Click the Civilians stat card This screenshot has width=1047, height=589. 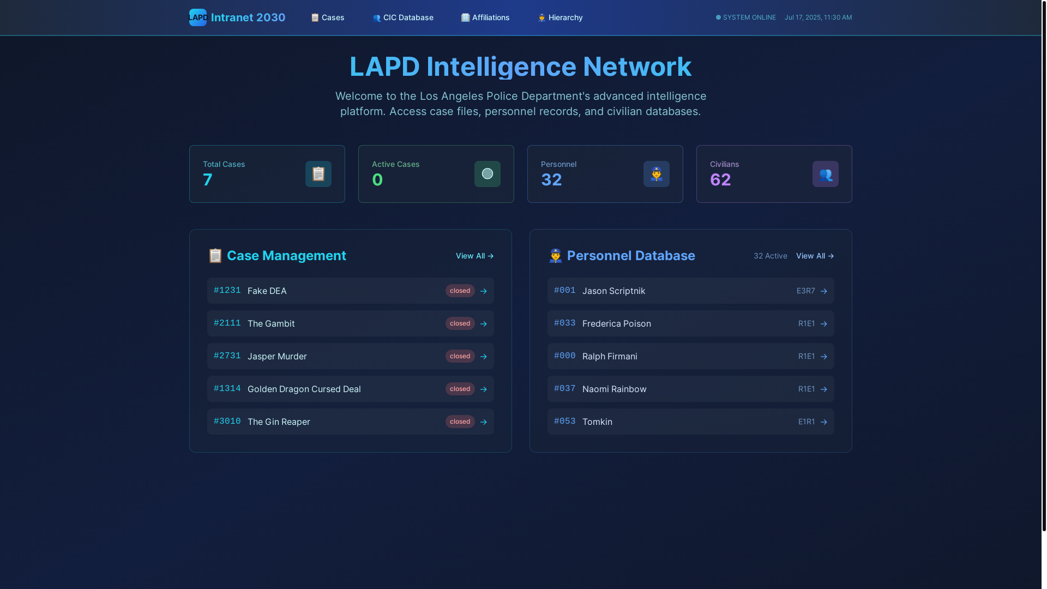pos(774,174)
